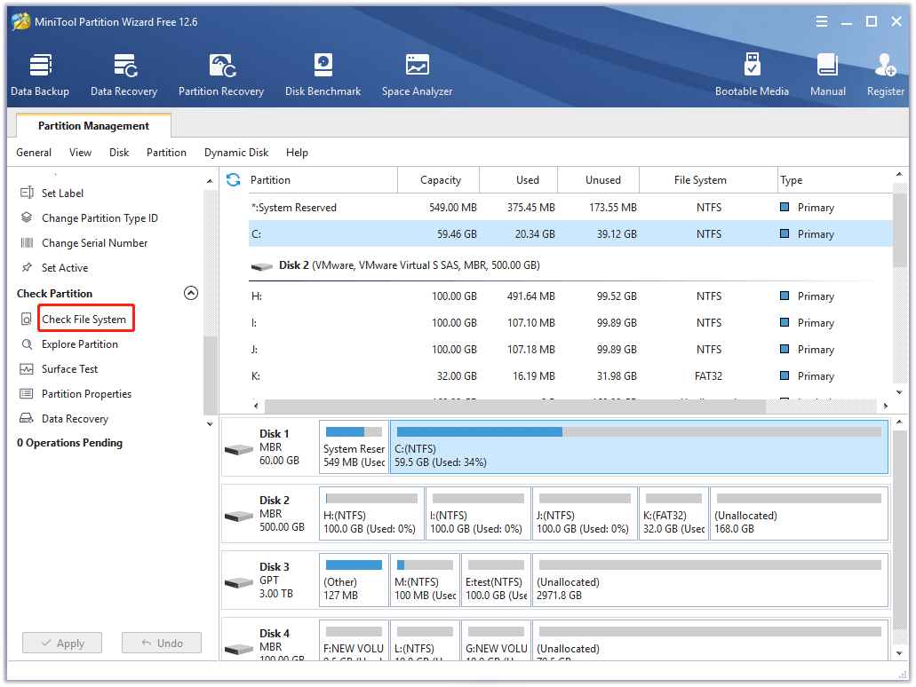The width and height of the screenshot is (916, 687).
Task: Click the Register icon
Action: tap(885, 66)
